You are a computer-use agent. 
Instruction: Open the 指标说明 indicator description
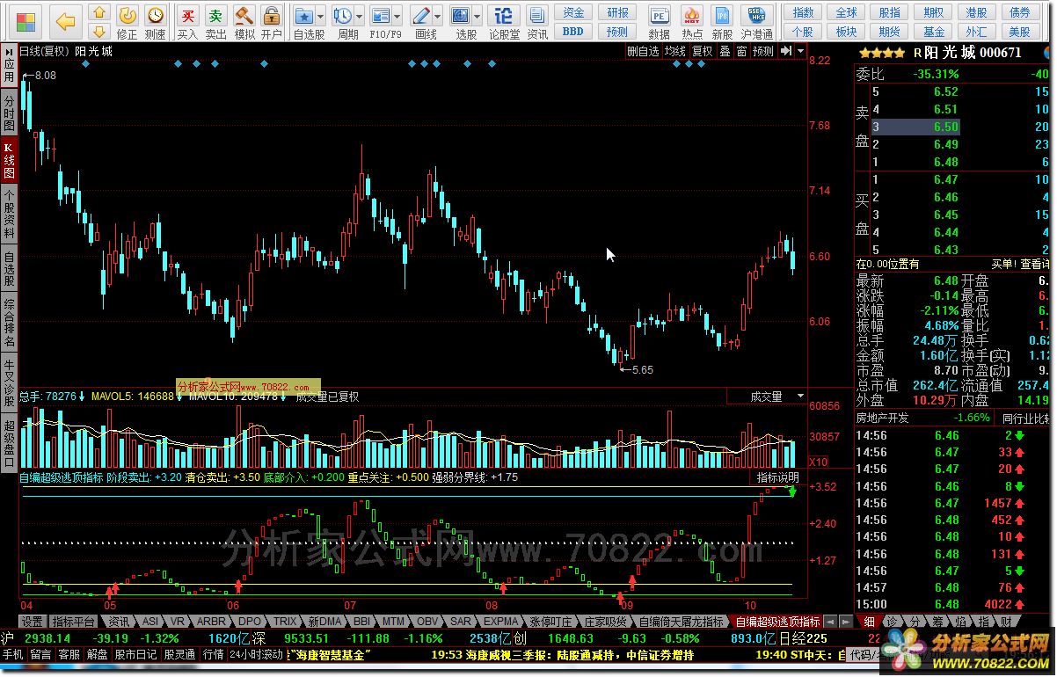click(x=778, y=477)
